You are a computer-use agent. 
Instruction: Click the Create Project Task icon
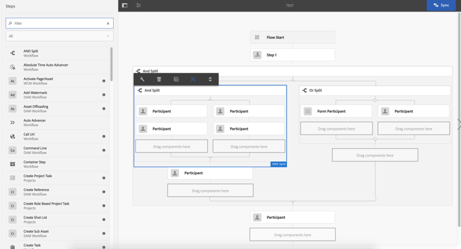click(12, 178)
